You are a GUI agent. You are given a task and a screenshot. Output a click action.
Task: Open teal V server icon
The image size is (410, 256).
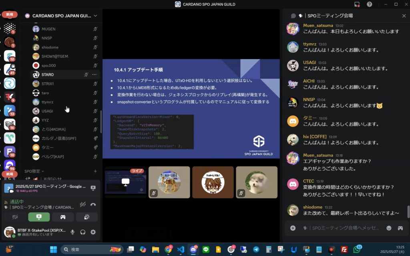(10, 138)
